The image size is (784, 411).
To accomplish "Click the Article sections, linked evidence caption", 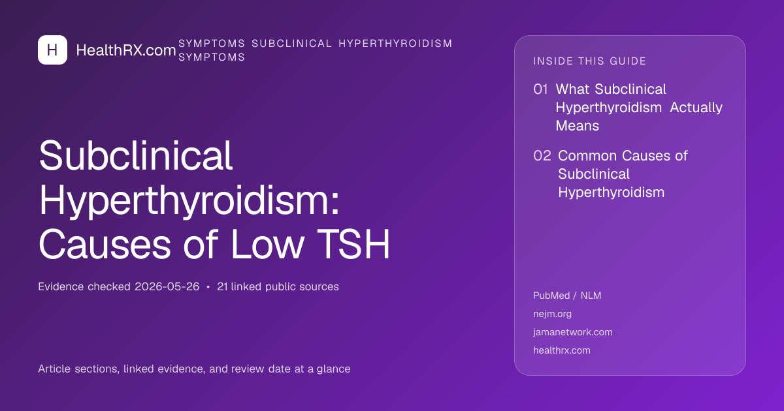I will pos(194,369).
